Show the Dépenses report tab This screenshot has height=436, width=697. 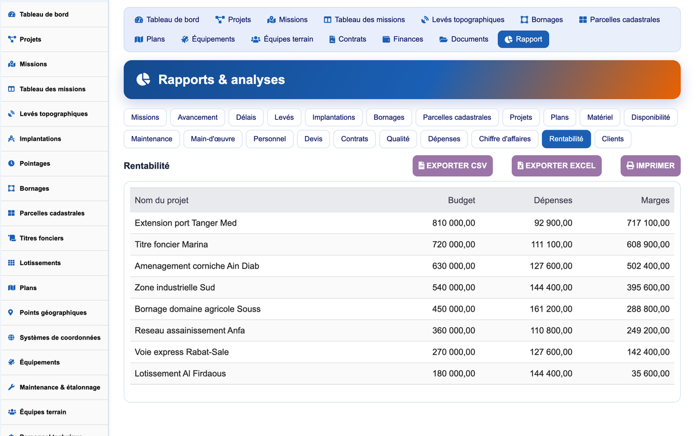coord(444,139)
